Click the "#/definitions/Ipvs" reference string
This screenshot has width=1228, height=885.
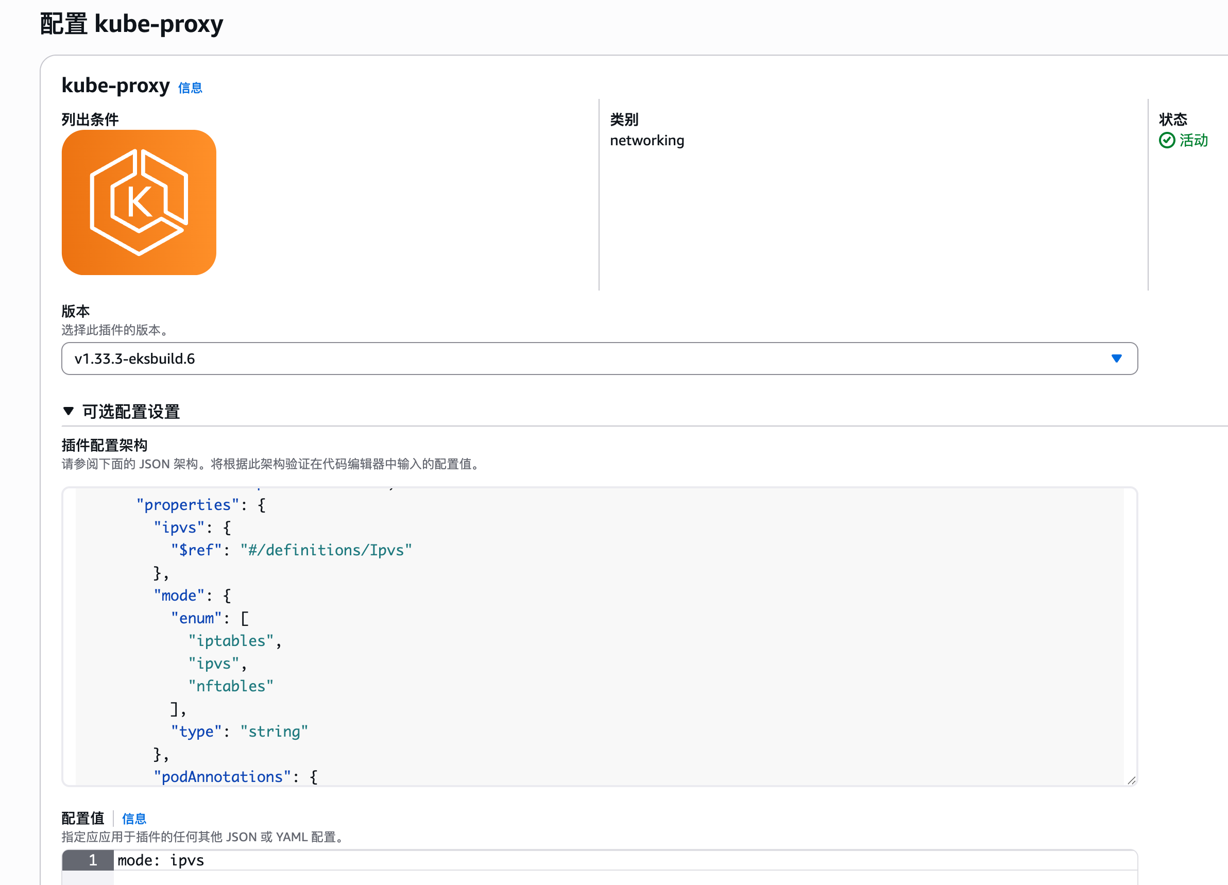326,550
